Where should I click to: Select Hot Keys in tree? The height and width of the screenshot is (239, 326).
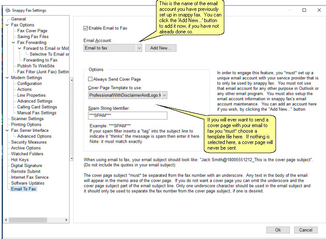[x=20, y=160]
